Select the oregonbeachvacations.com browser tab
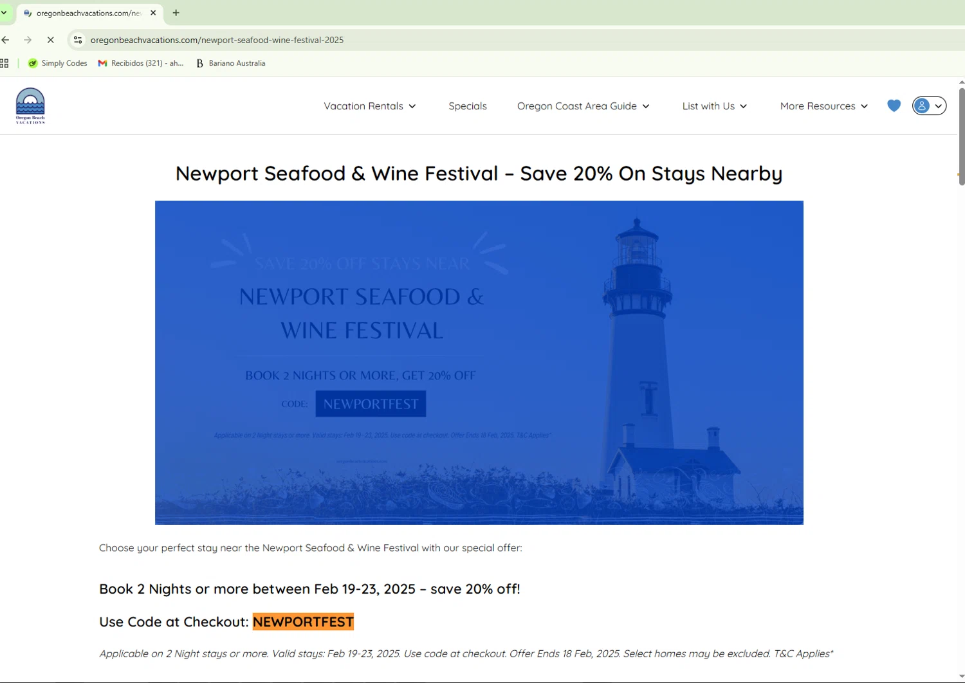 [x=89, y=13]
